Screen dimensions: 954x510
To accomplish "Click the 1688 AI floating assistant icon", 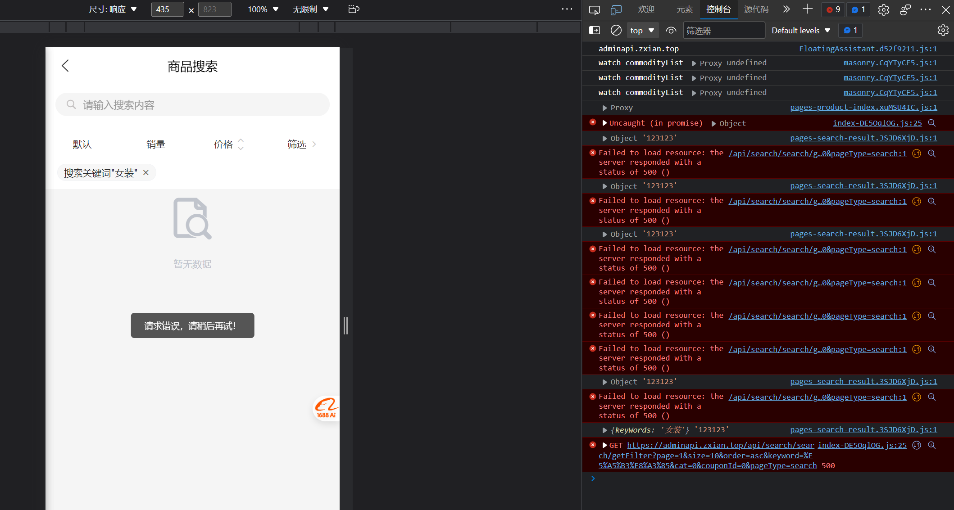I will (x=326, y=408).
